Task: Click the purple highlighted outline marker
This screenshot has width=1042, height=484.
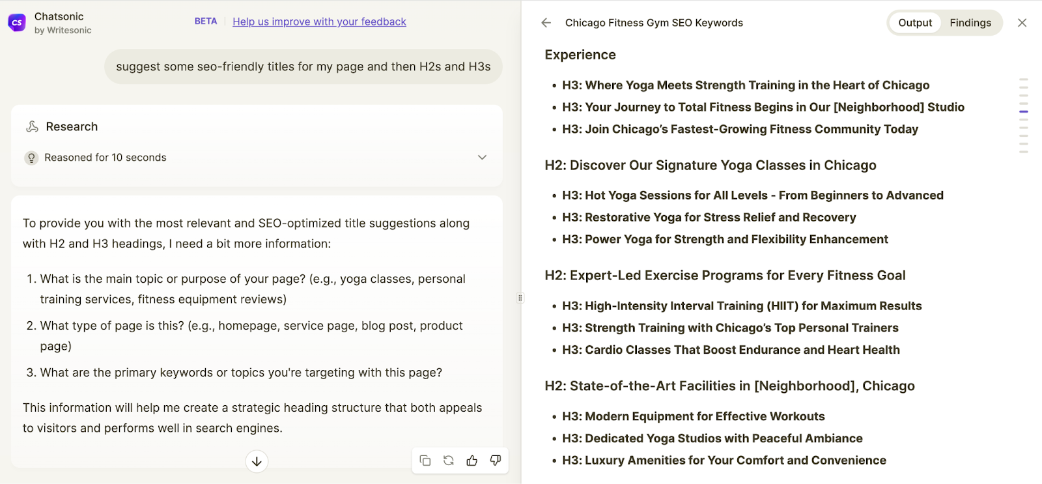Action: tap(1024, 112)
